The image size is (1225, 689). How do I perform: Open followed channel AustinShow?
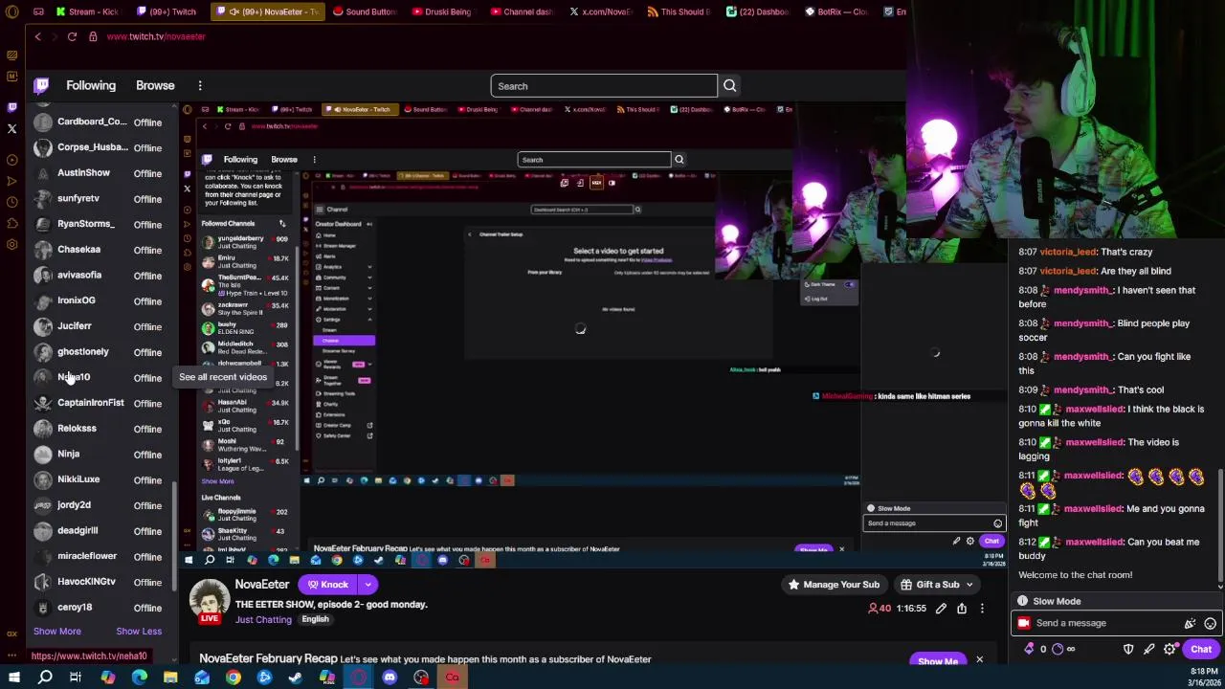pos(100,173)
